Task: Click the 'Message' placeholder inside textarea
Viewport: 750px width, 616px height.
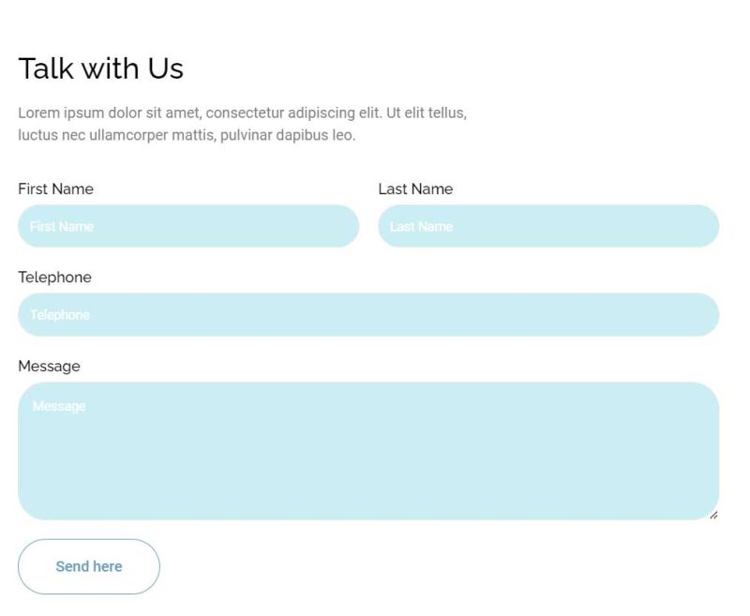Action: tap(59, 406)
